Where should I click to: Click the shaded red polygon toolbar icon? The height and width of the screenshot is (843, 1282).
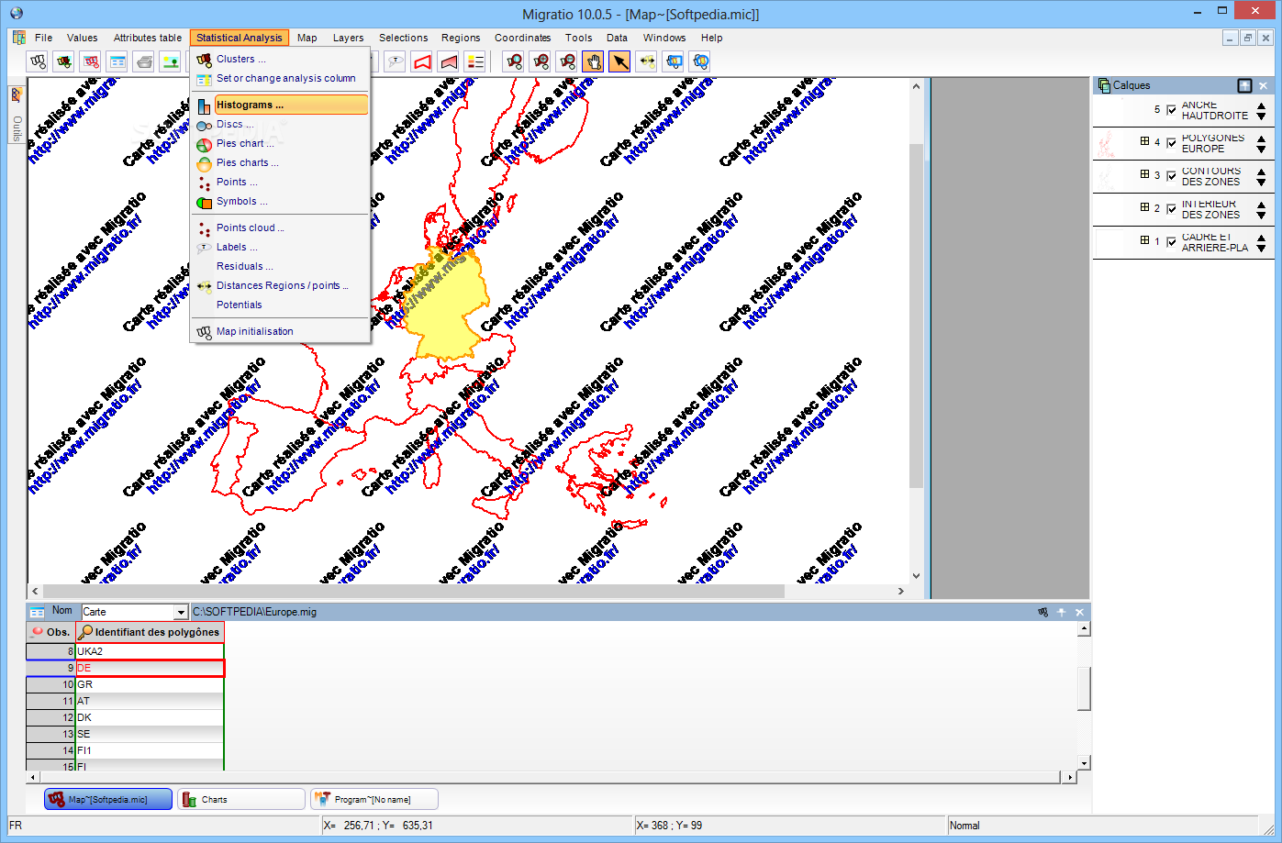tap(449, 61)
